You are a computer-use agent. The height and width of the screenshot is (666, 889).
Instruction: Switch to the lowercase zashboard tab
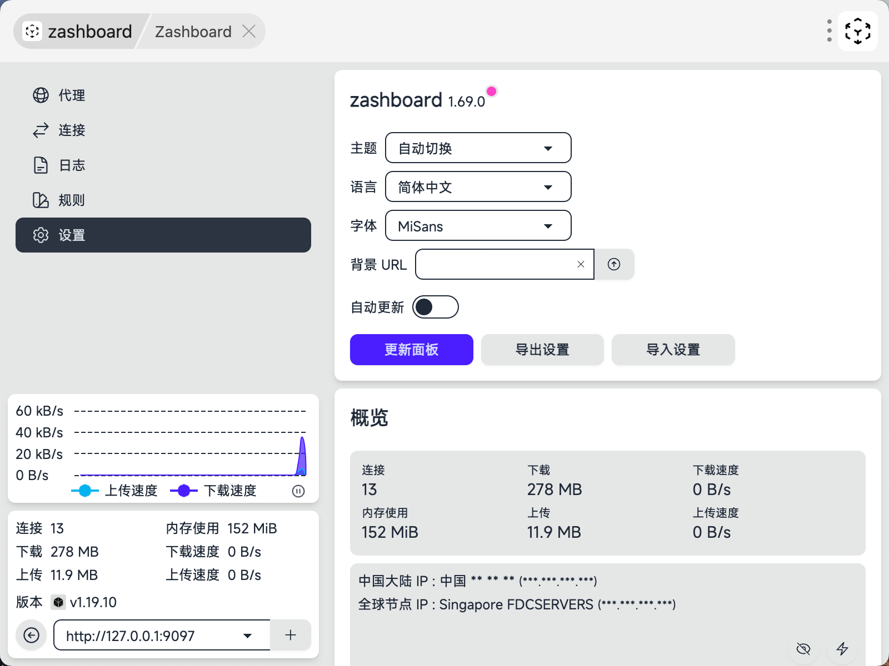tap(78, 32)
